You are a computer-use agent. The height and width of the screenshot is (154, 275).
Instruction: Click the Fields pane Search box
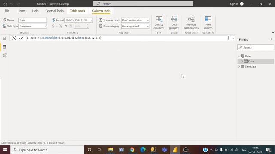256,47
